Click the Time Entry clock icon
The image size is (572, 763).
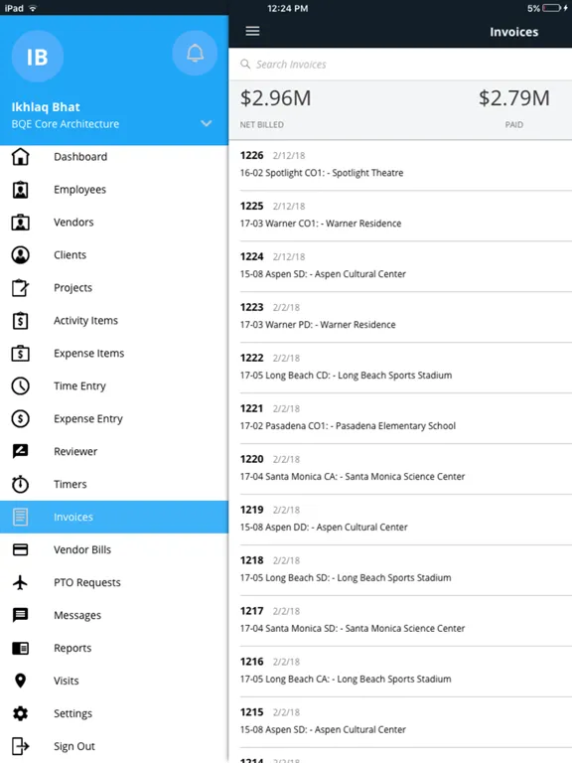pos(21,385)
